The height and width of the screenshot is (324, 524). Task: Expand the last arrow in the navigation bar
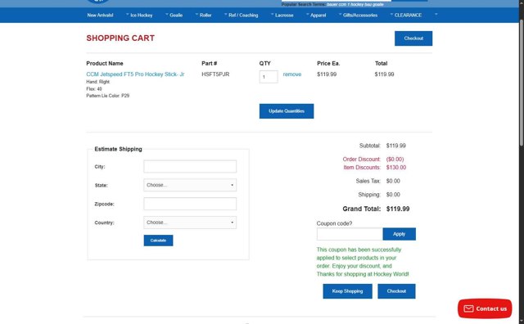click(436, 15)
